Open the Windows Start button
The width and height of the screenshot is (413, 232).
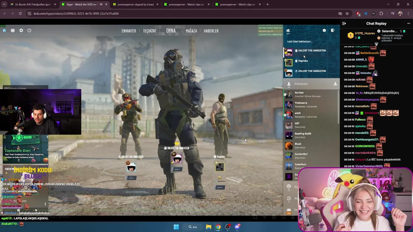click(x=176, y=227)
